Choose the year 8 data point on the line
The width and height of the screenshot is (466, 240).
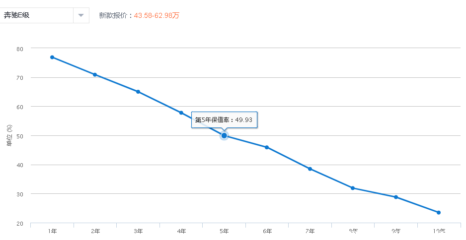pos(353,188)
